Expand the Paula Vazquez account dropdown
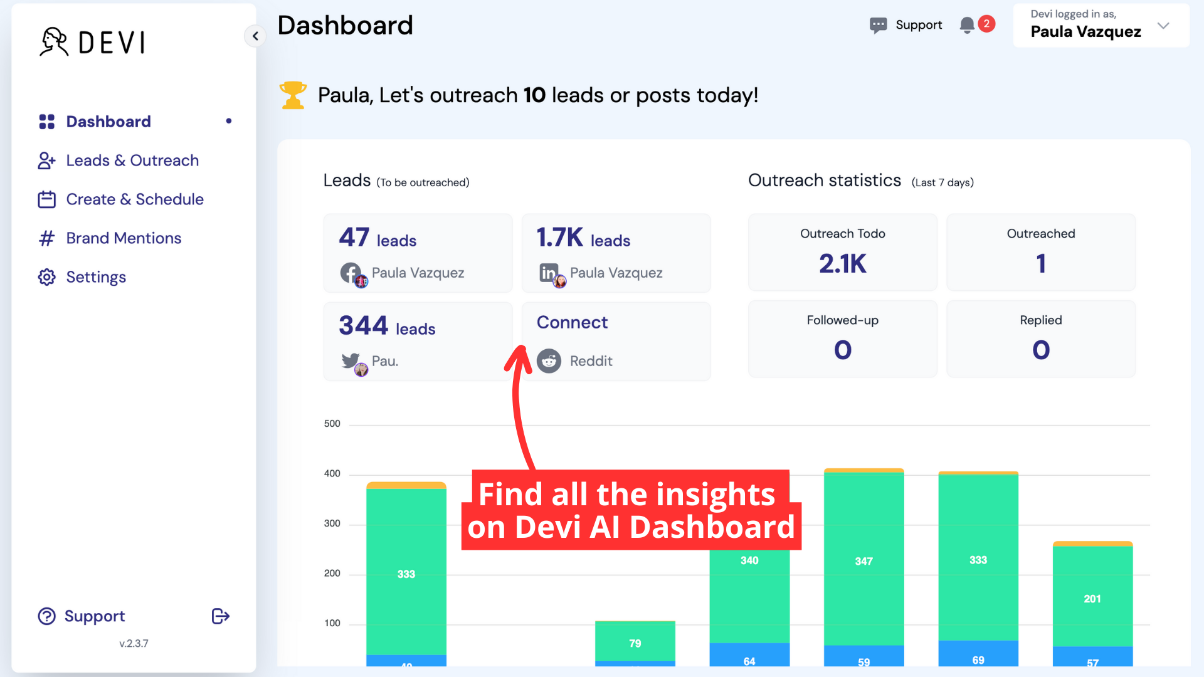 tap(1164, 26)
